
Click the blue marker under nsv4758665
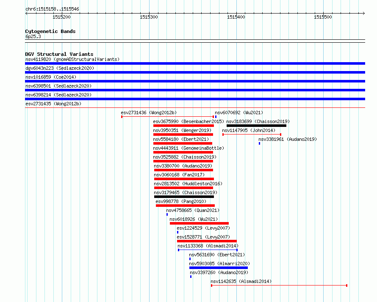pos(167,214)
